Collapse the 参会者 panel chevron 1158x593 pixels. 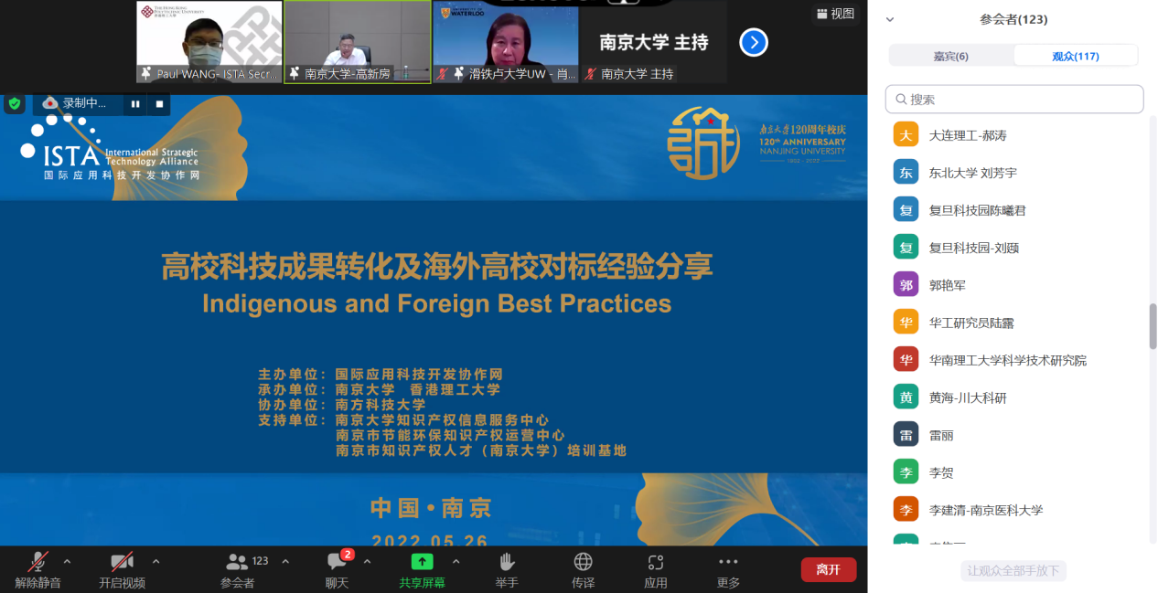890,19
